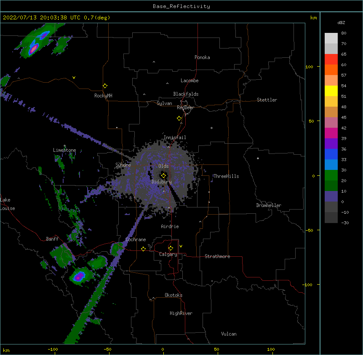Select the bright green 30 dBZ legend swatch

click(x=331, y=175)
